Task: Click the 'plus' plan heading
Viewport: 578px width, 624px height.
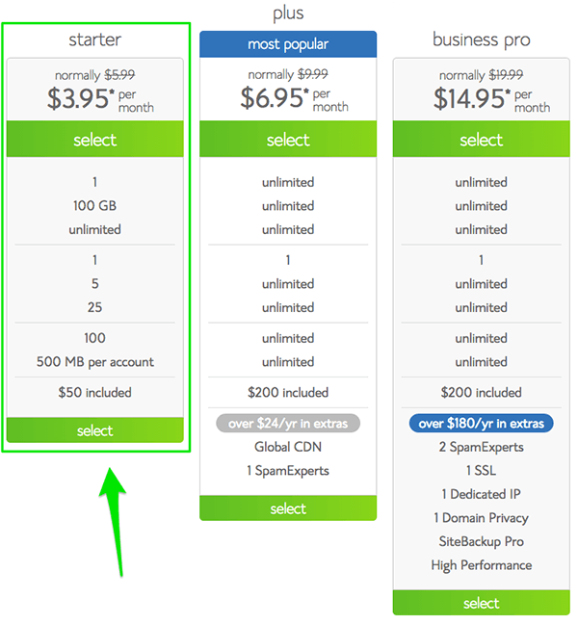Action: click(x=288, y=13)
